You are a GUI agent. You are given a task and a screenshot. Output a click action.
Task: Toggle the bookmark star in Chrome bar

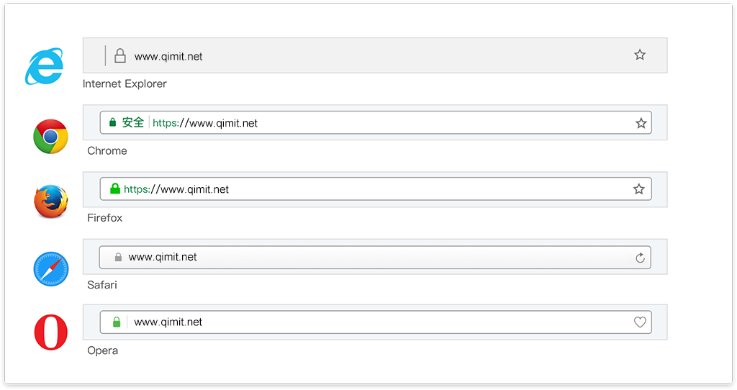(x=641, y=123)
